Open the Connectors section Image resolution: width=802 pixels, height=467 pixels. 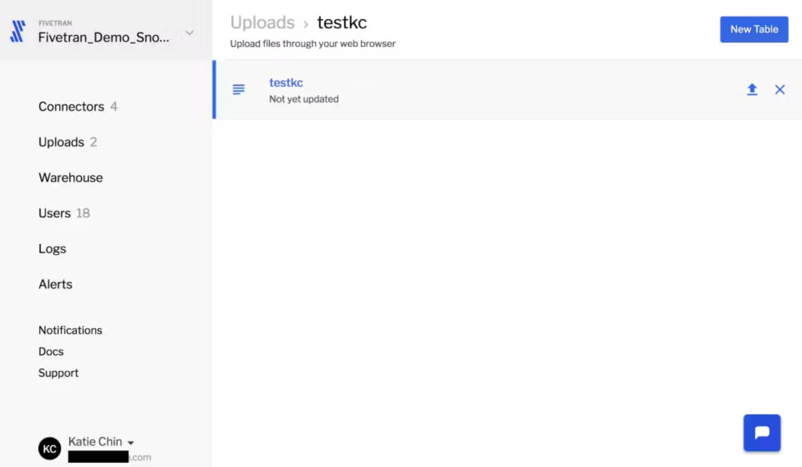coord(71,106)
